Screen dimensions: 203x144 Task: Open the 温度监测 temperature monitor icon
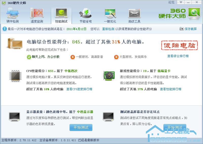pyautogui.click(x=37, y=13)
